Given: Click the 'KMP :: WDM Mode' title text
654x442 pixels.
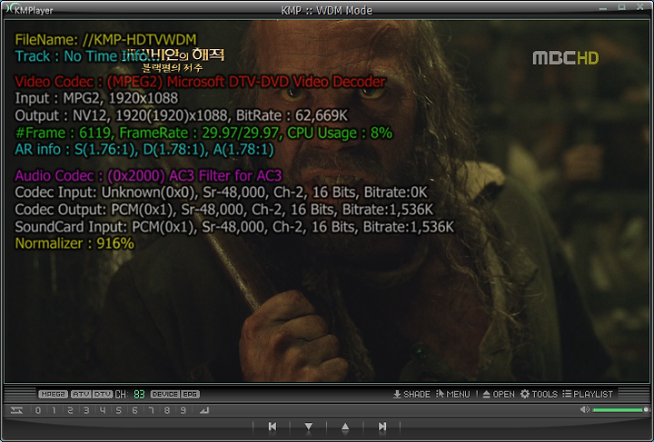Looking at the screenshot, I should click(327, 10).
